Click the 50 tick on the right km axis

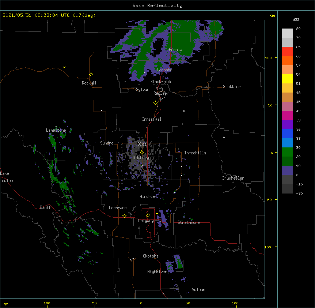coord(270,105)
